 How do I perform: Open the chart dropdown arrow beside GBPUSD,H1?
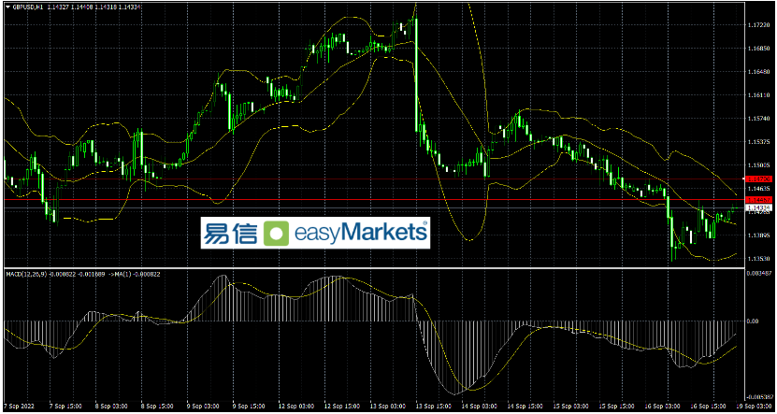tap(7, 7)
